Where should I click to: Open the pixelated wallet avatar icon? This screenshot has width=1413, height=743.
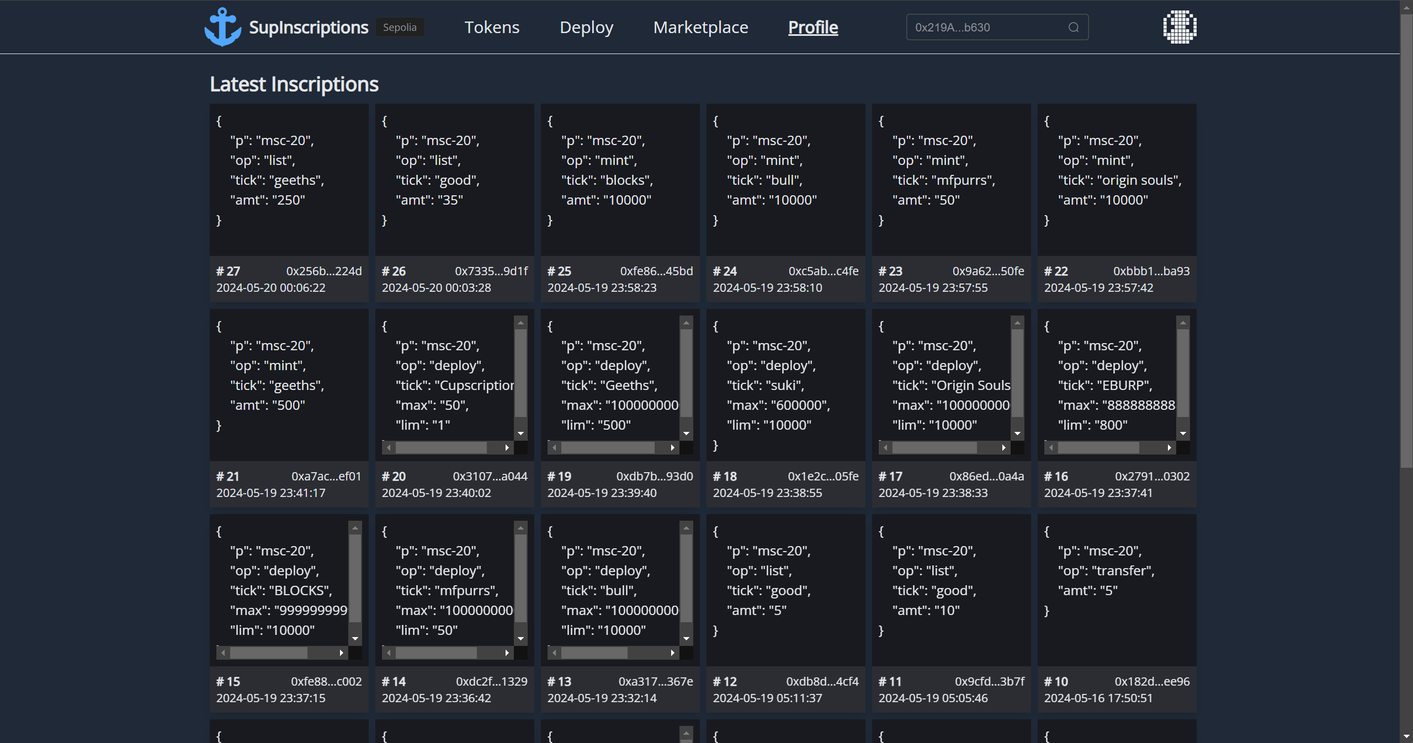(x=1180, y=27)
